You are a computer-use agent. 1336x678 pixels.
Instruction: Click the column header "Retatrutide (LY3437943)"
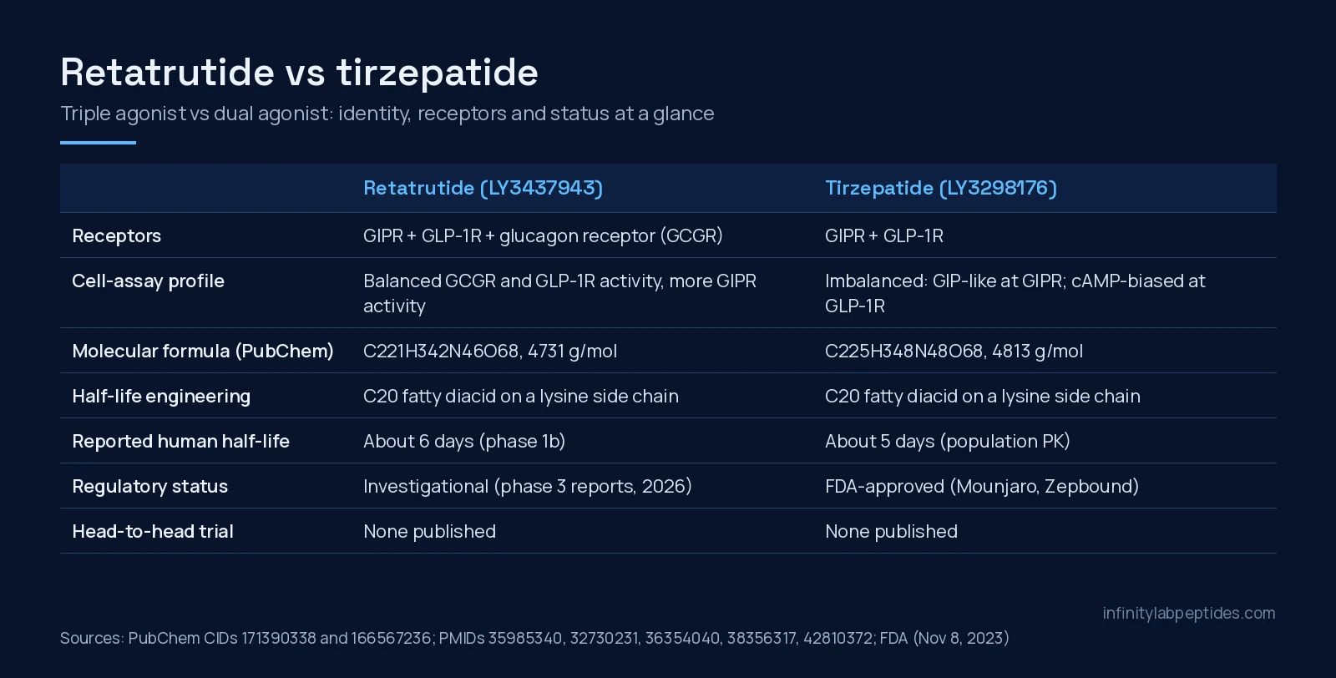click(x=483, y=188)
